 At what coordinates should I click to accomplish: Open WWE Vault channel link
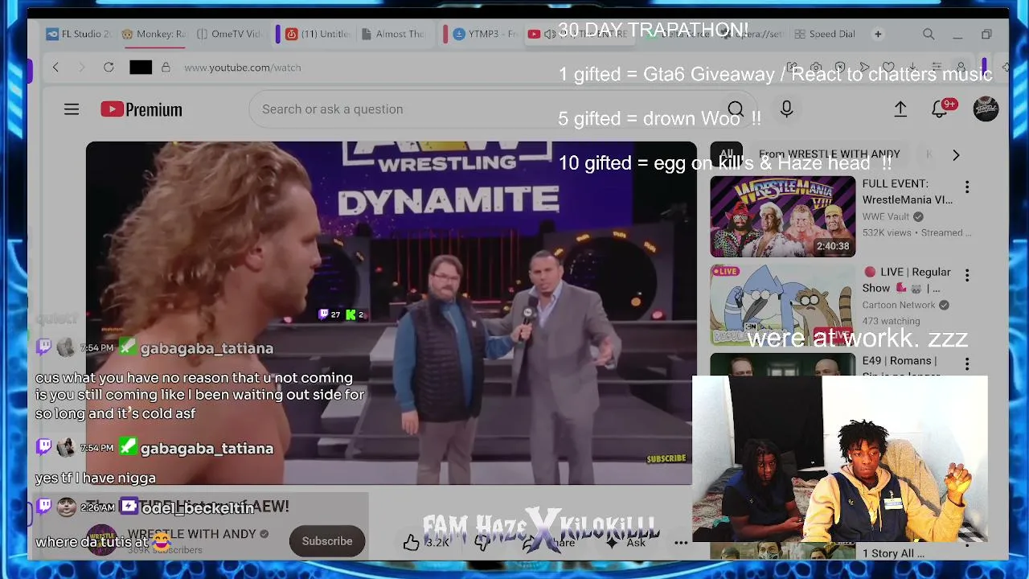pos(887,216)
